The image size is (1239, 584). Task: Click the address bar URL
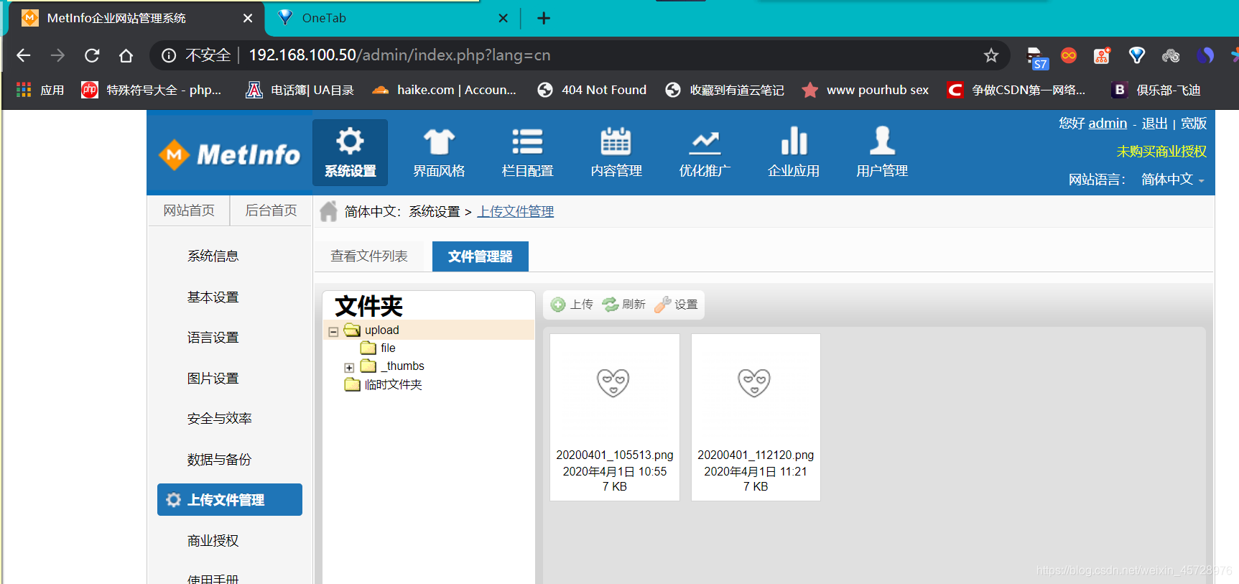(x=399, y=55)
